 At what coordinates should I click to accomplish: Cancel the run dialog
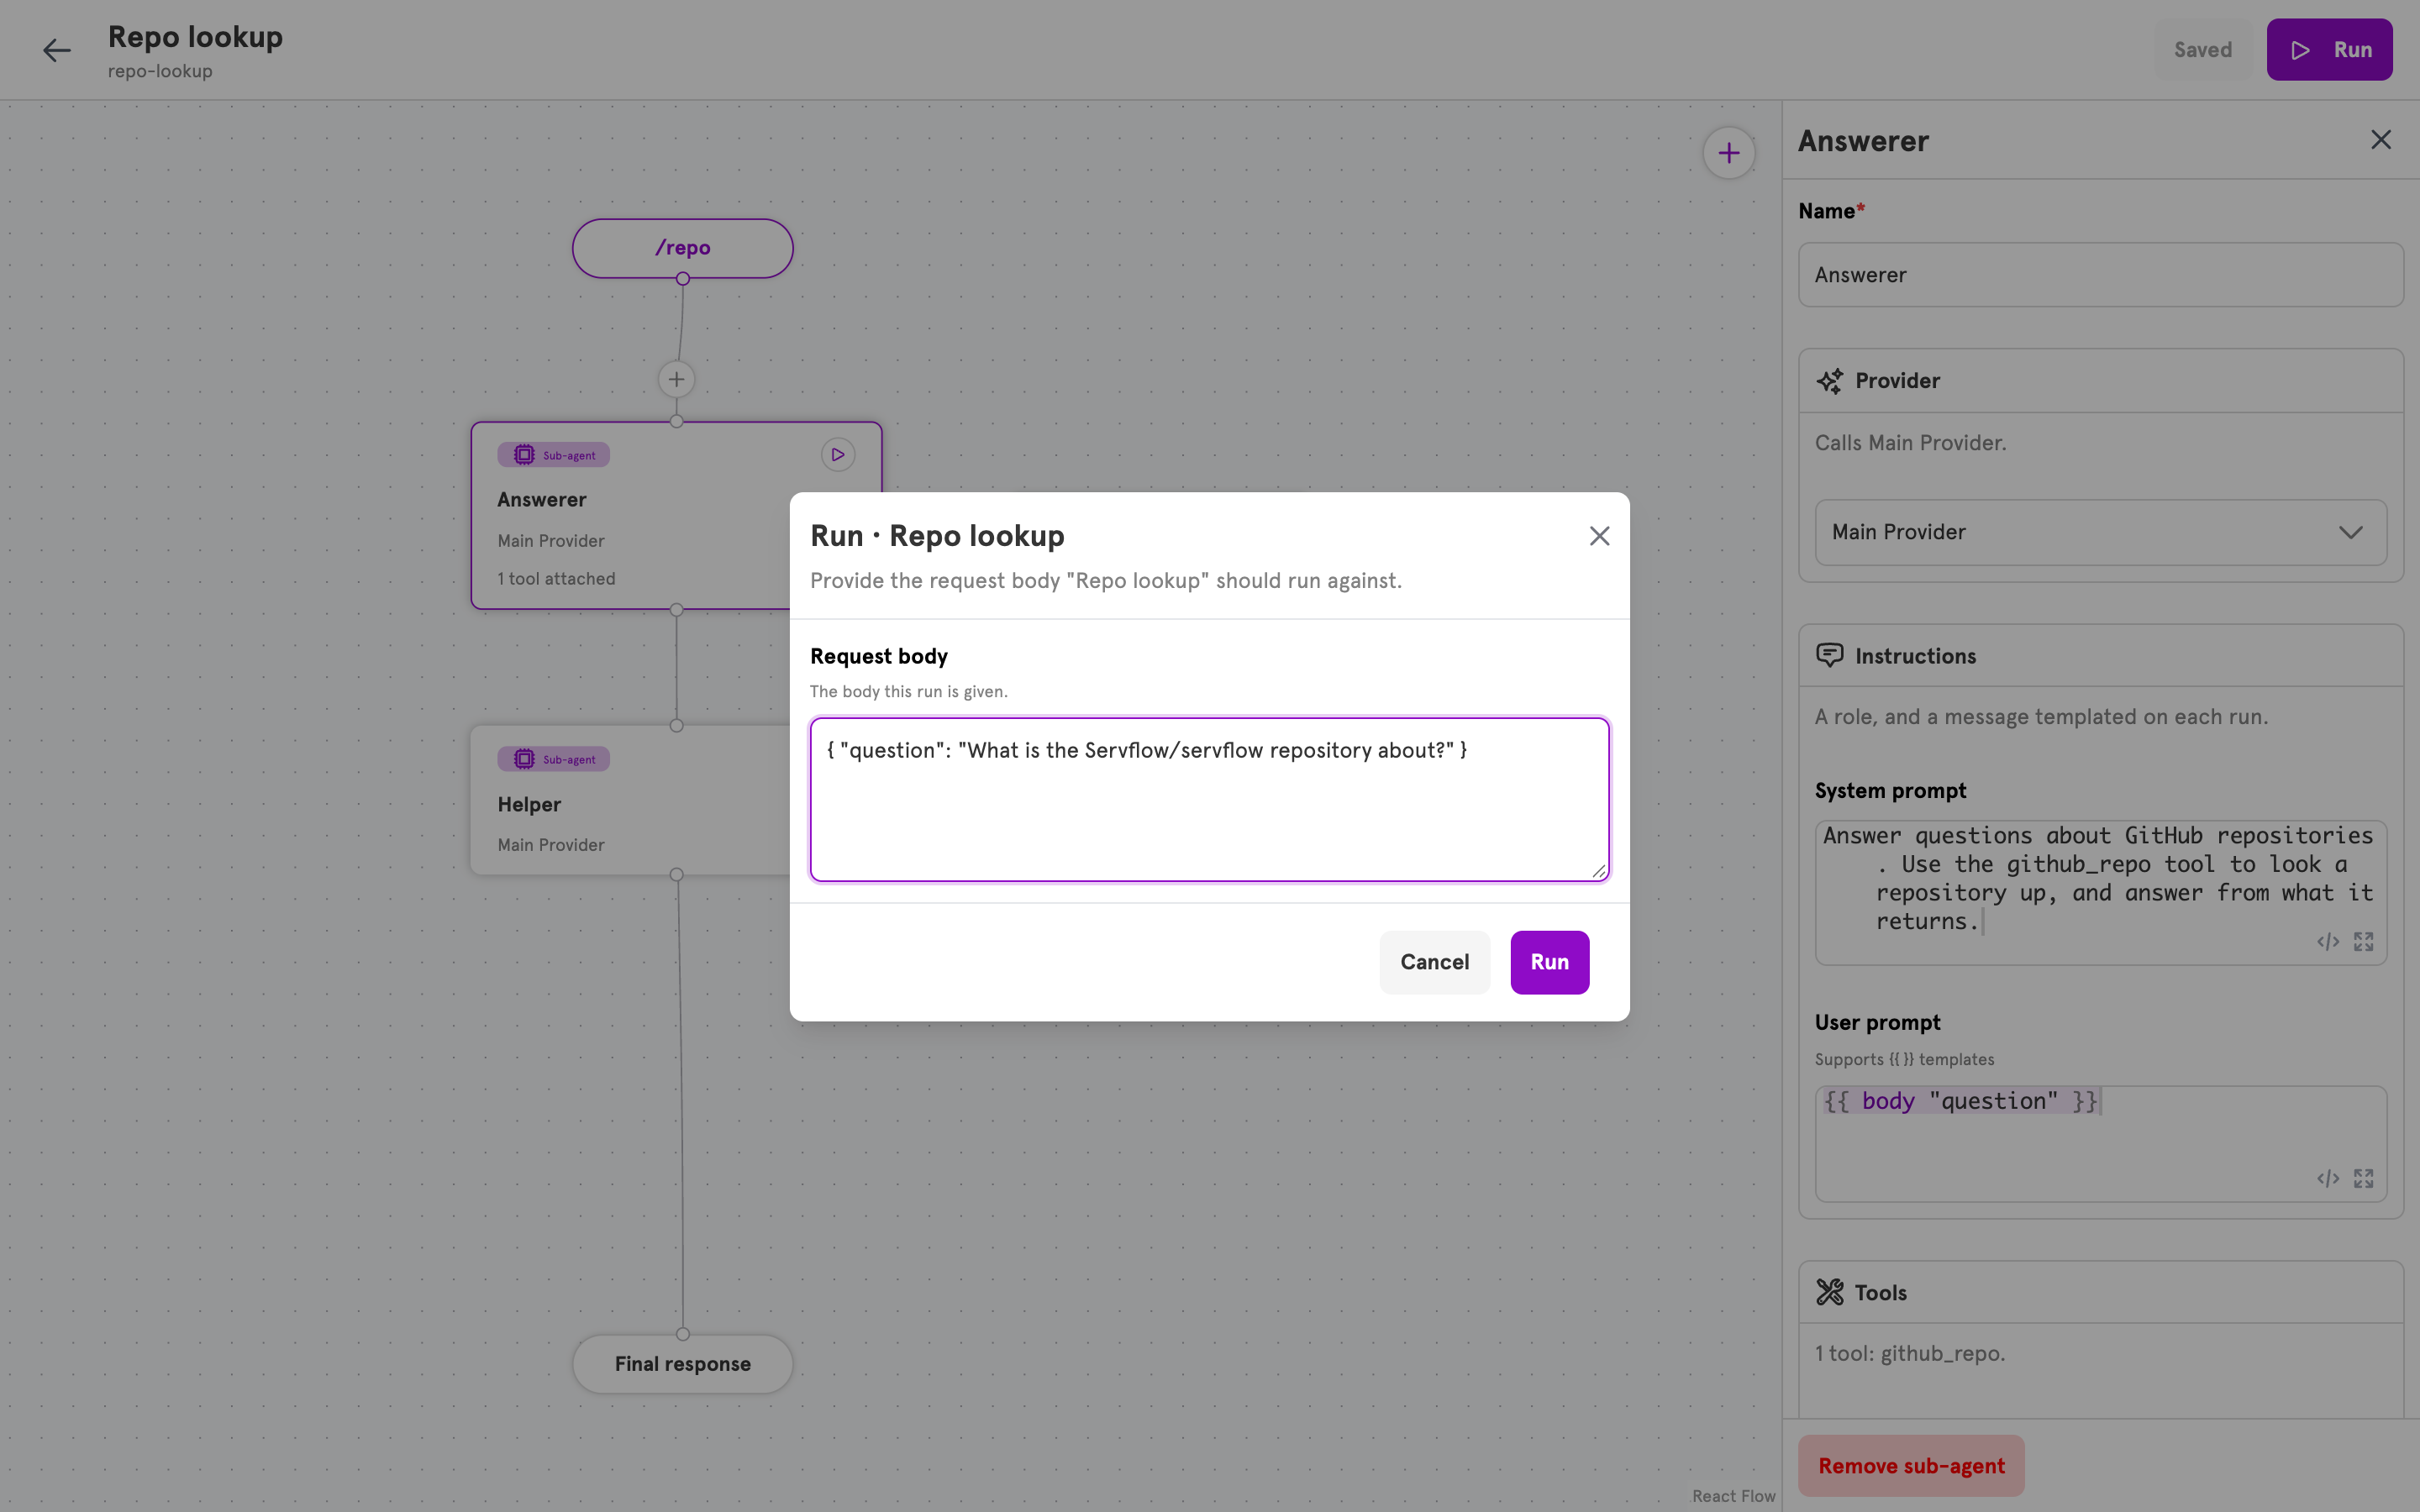1434,962
